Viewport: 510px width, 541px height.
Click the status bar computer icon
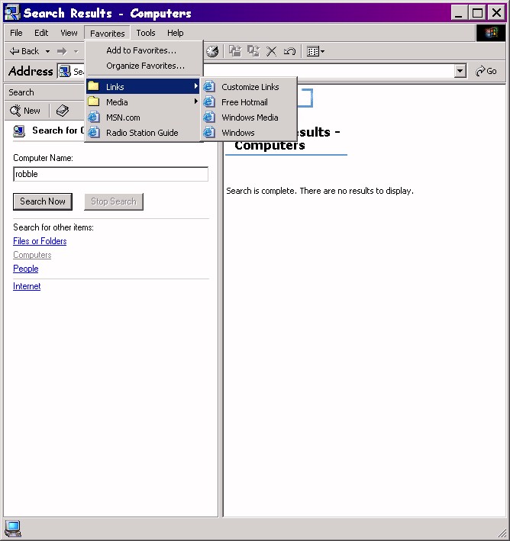tap(13, 529)
